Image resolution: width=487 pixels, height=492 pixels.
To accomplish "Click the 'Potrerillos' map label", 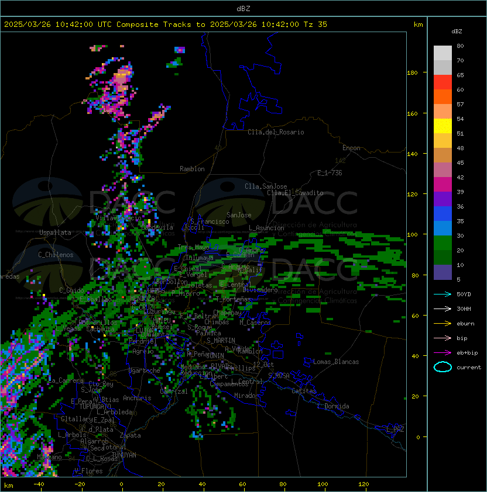I will point(98,323).
